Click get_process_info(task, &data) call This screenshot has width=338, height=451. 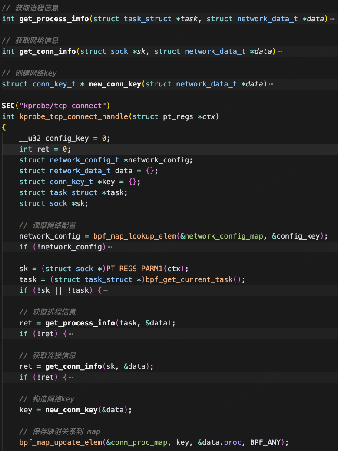(108, 323)
